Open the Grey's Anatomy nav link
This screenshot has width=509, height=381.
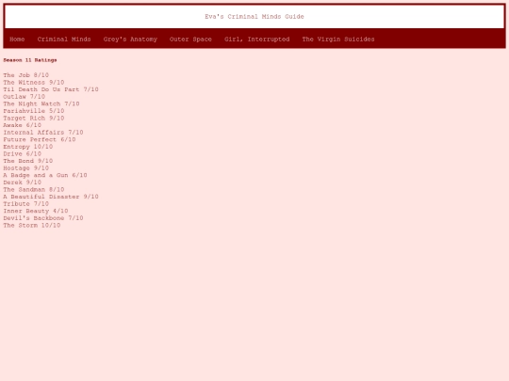[x=130, y=40]
